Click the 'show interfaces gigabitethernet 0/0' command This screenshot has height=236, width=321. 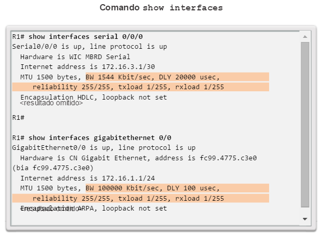click(x=92, y=138)
